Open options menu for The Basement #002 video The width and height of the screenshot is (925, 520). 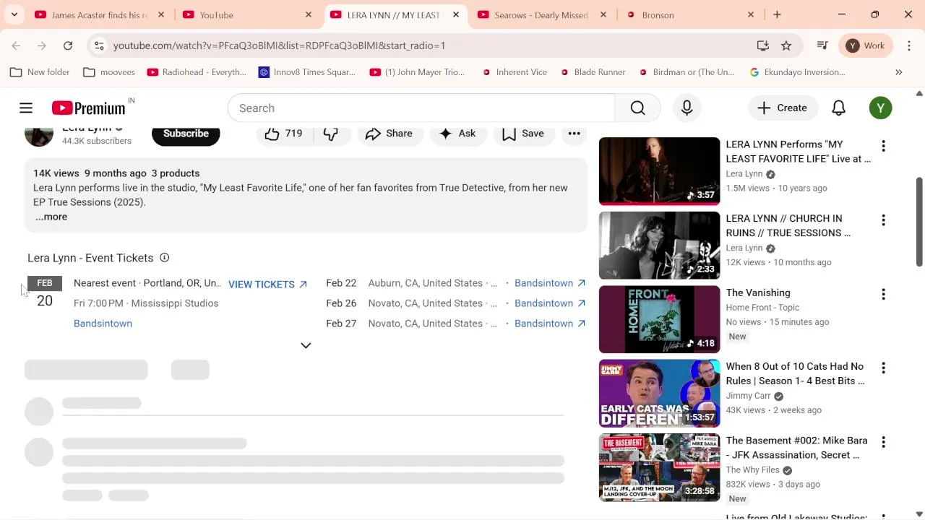[x=883, y=442]
